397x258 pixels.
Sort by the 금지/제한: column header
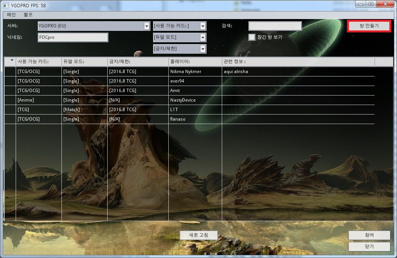(138, 62)
